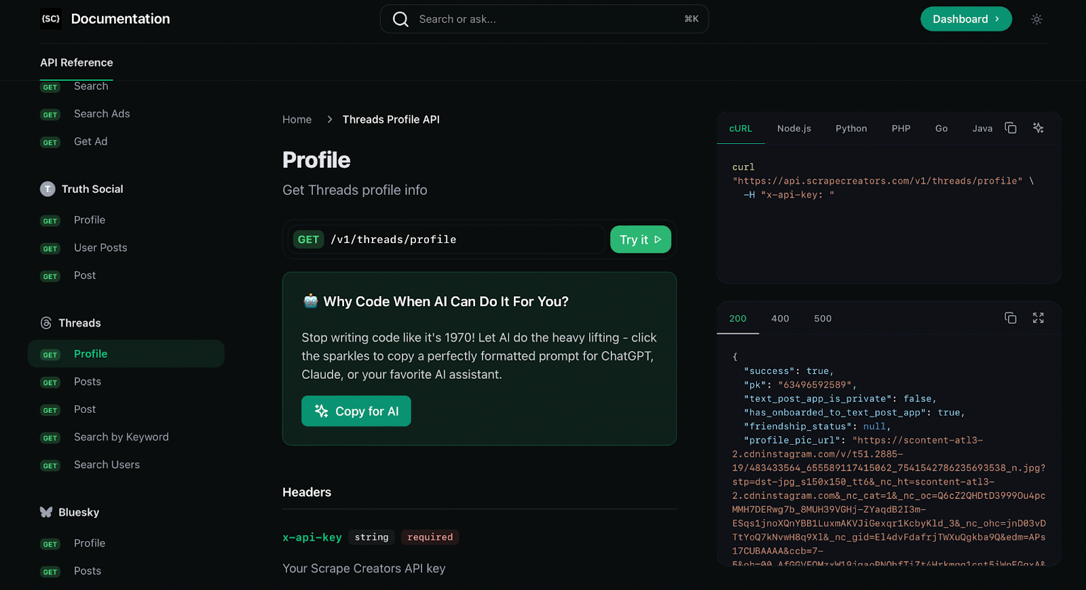Switch to the PHP tab
This screenshot has height=590, width=1086.
click(x=901, y=128)
